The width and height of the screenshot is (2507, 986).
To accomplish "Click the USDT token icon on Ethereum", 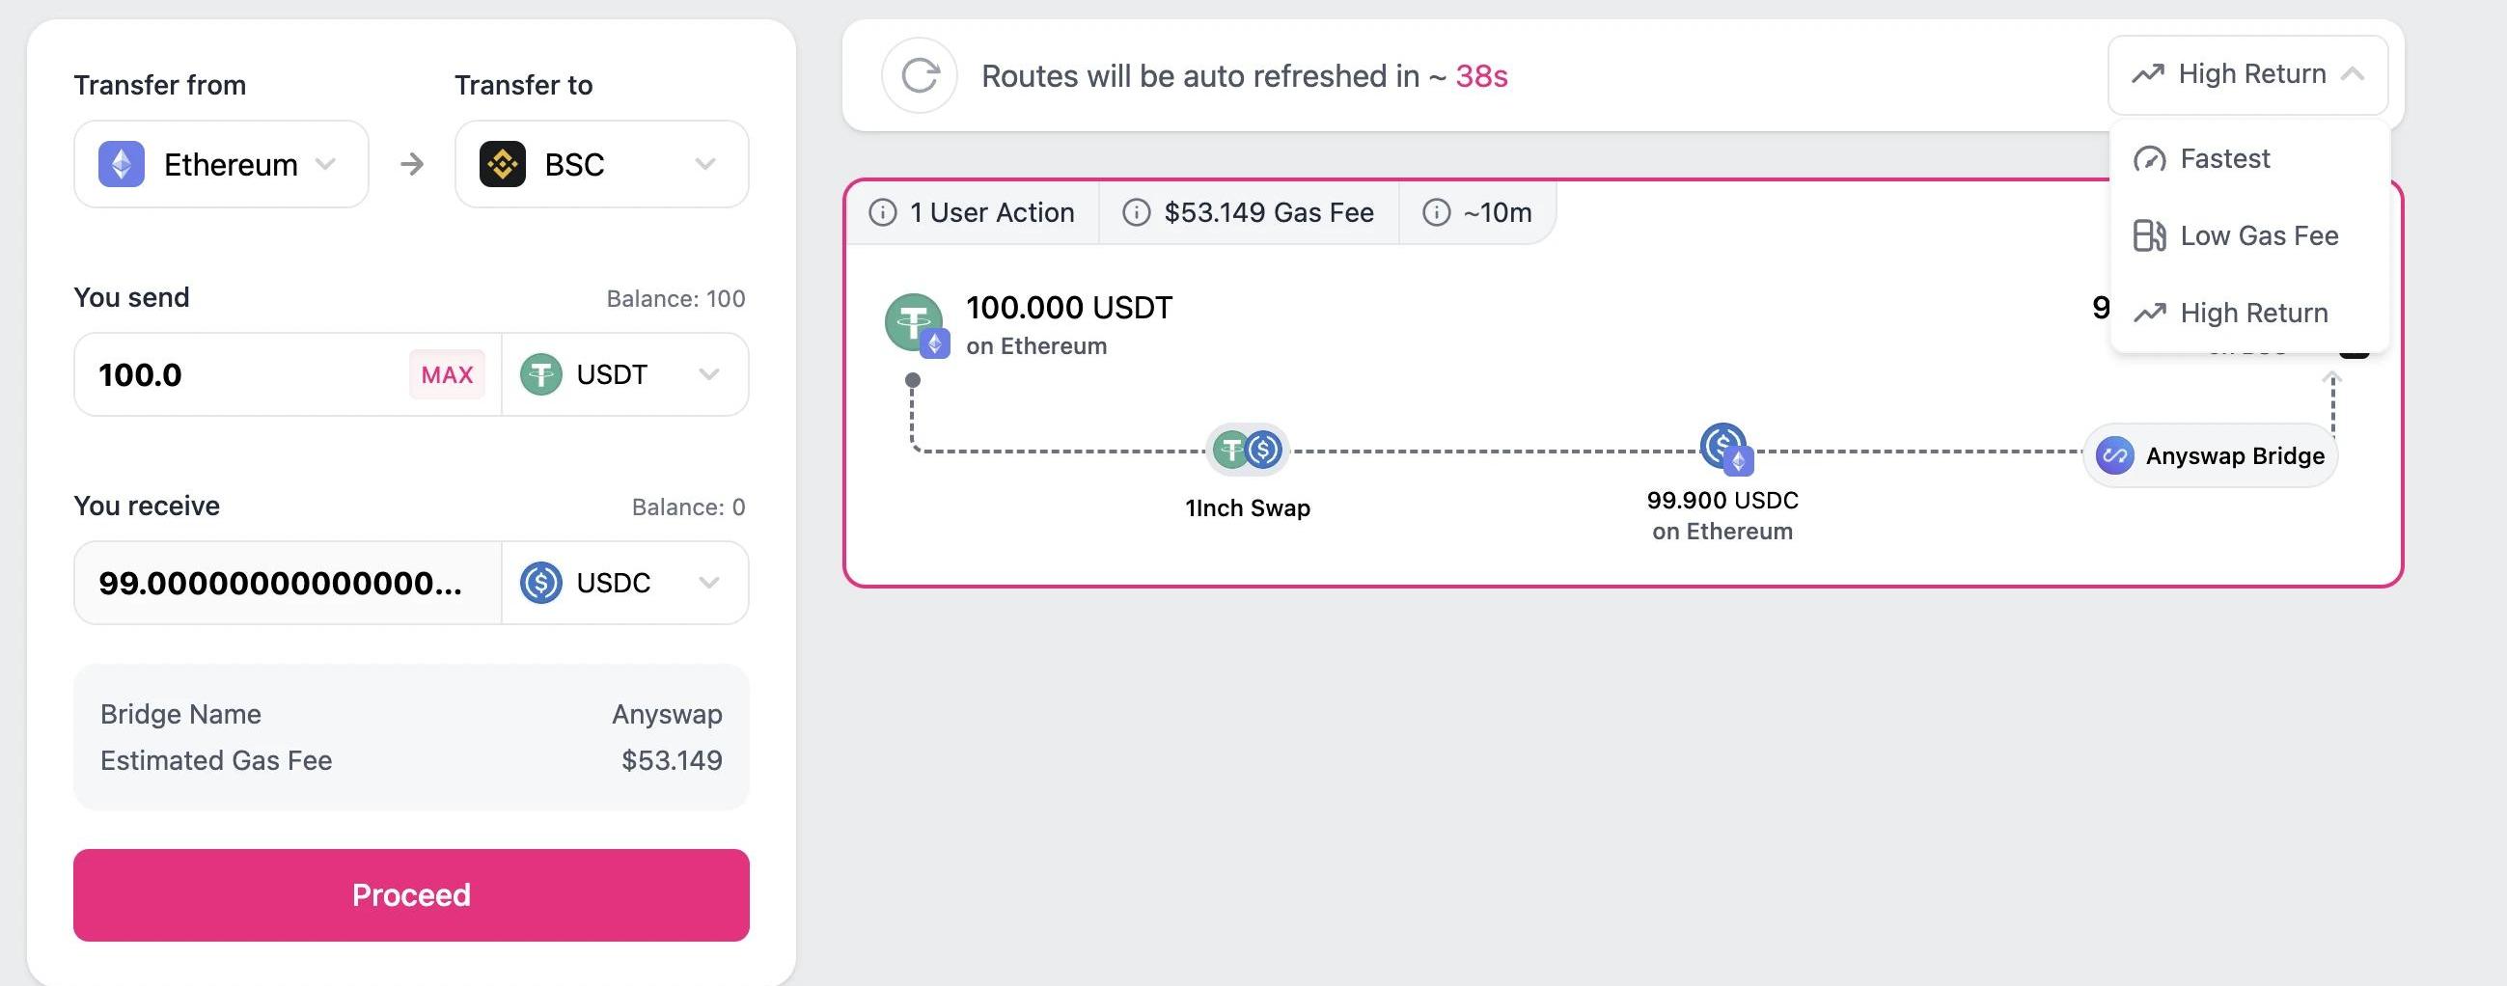I will coord(916,325).
